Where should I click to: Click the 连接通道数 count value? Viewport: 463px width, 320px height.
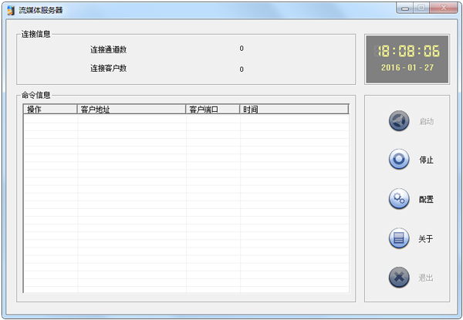pyautogui.click(x=242, y=49)
